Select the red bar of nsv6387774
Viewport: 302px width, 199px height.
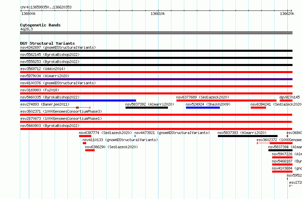(x=85, y=136)
